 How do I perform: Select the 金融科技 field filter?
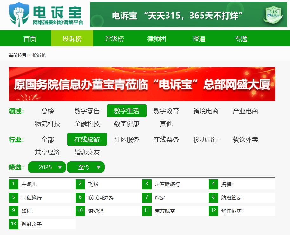coord(87,124)
